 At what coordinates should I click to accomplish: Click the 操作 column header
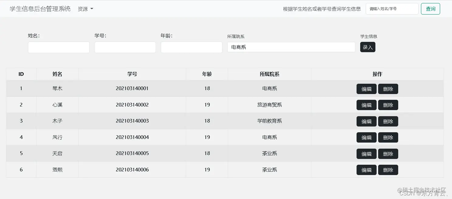click(378, 74)
